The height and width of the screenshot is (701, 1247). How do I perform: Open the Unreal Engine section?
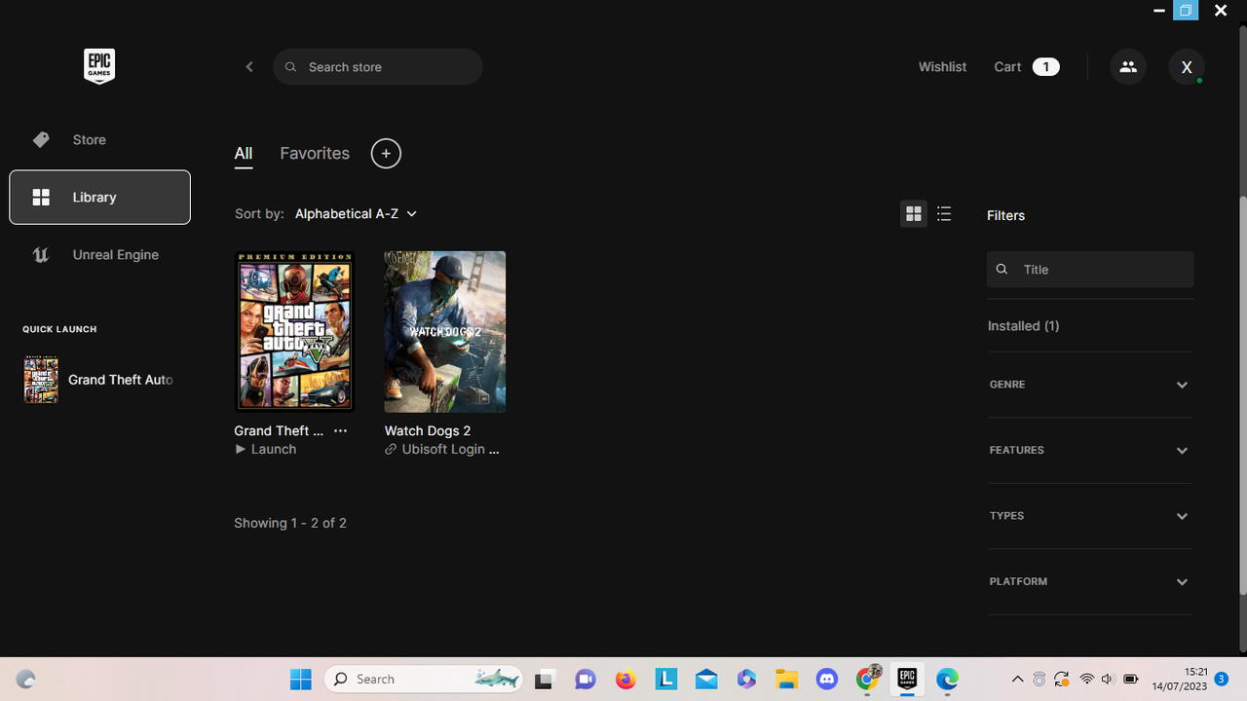pos(99,255)
